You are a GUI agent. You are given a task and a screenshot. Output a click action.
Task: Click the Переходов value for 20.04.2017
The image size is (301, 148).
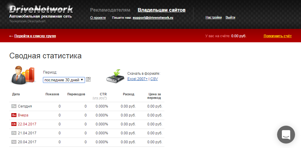click(85, 142)
